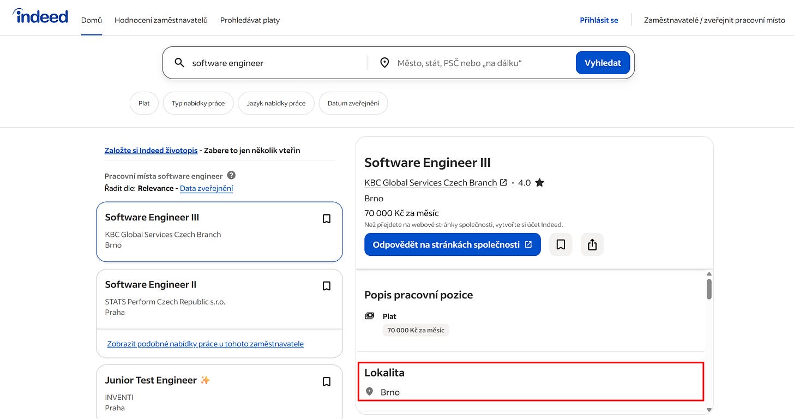Bookmark the Software Engineer III card
Image resolution: width=794 pixels, height=419 pixels.
[327, 219]
